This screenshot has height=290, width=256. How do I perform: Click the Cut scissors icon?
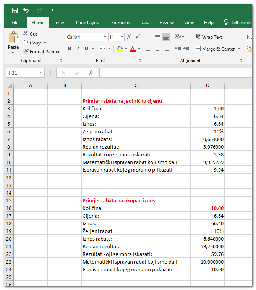(26, 34)
